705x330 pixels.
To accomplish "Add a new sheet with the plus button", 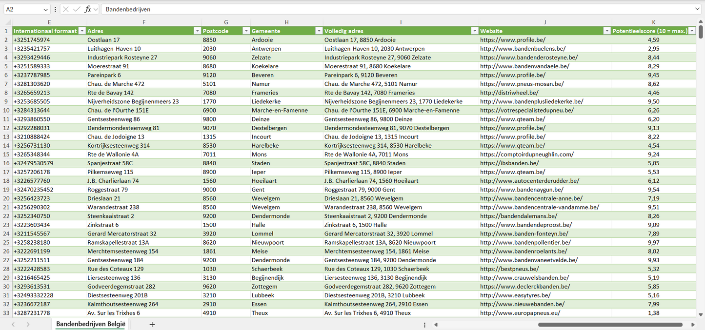I will (x=152, y=324).
